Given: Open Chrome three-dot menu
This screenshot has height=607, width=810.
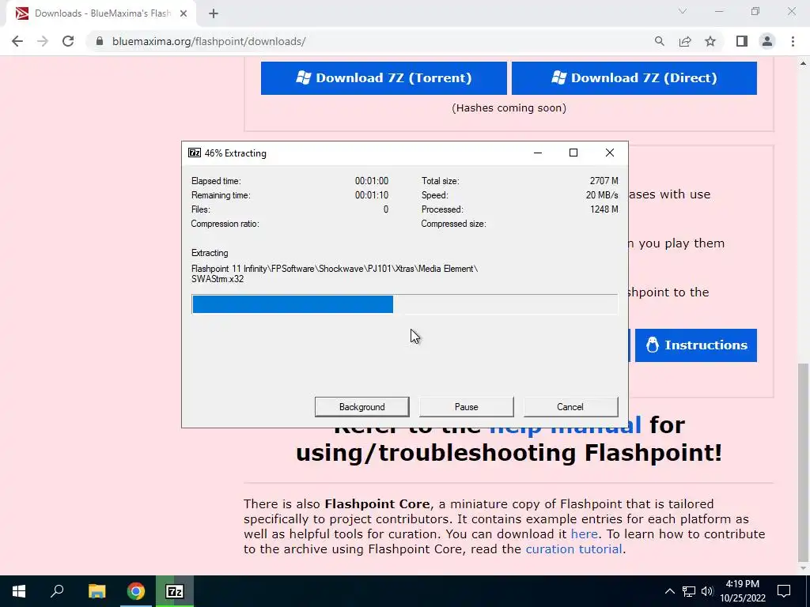Looking at the screenshot, I should click(793, 41).
